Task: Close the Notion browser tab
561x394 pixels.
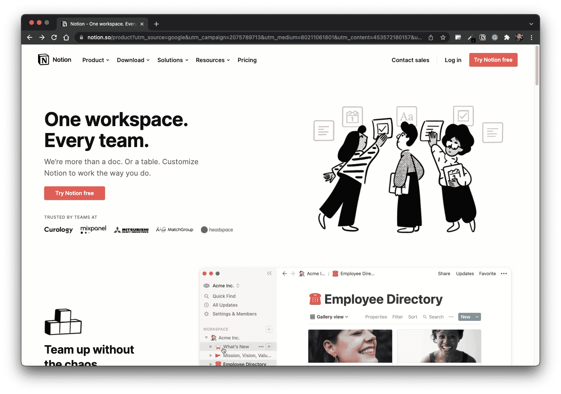Action: click(x=142, y=24)
